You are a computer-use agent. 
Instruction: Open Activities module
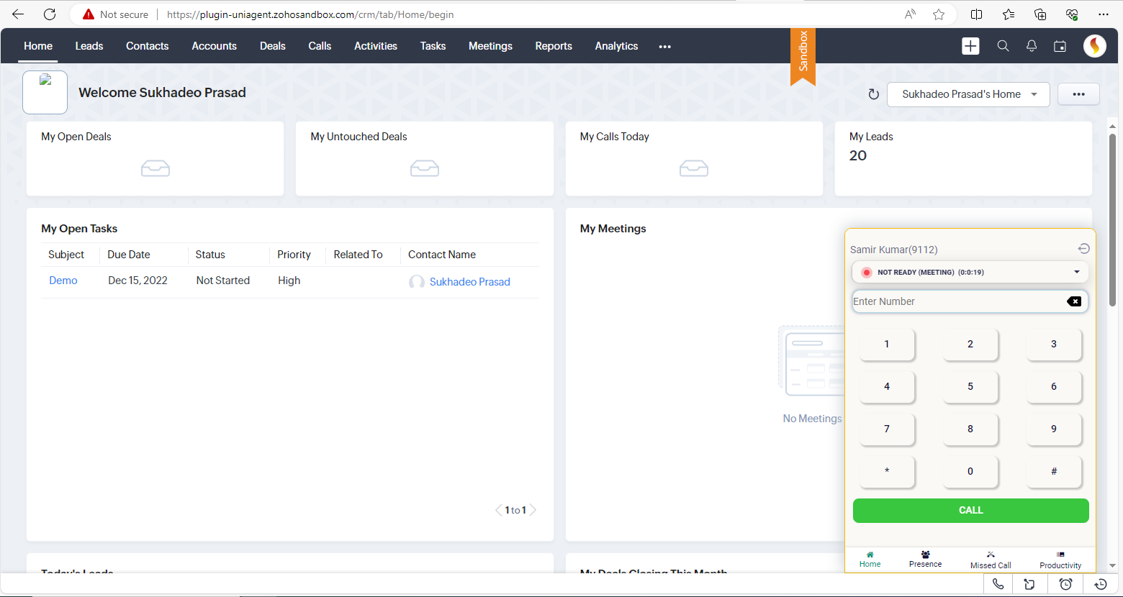[376, 46]
